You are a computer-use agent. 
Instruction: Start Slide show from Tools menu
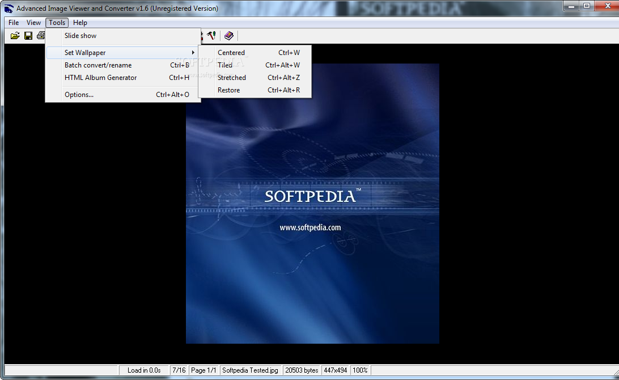click(x=123, y=36)
